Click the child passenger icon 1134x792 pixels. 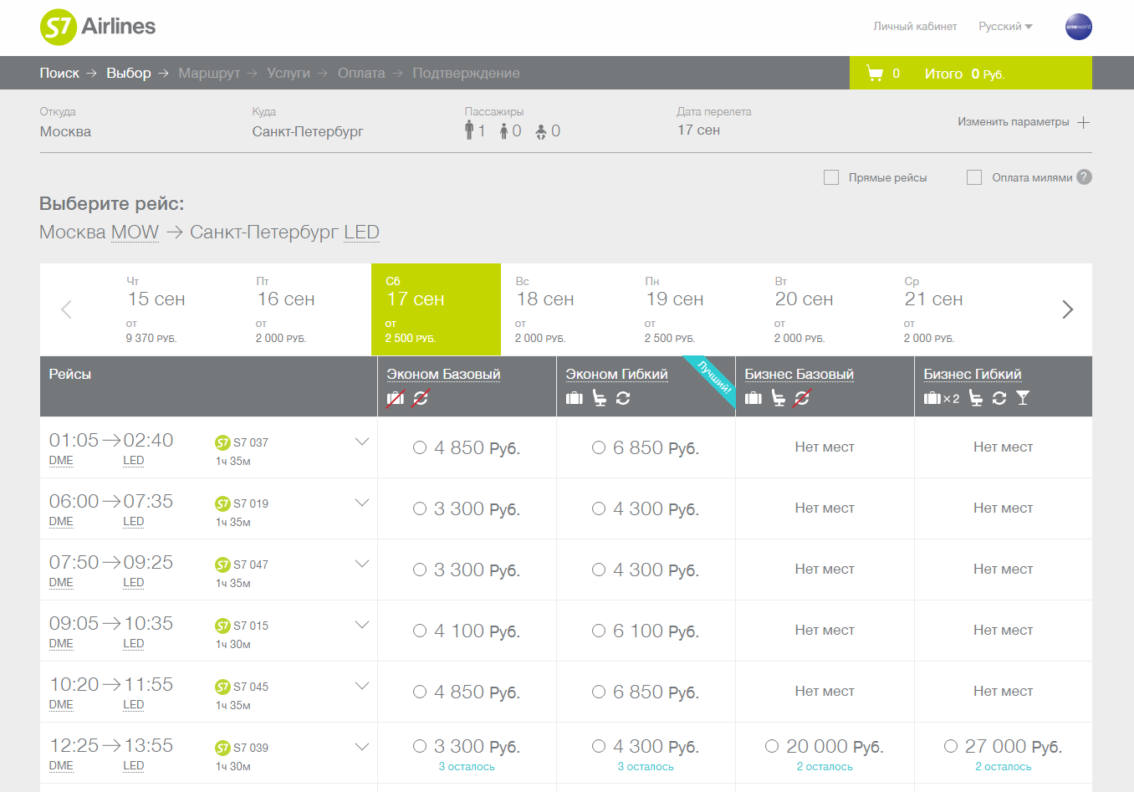click(504, 131)
